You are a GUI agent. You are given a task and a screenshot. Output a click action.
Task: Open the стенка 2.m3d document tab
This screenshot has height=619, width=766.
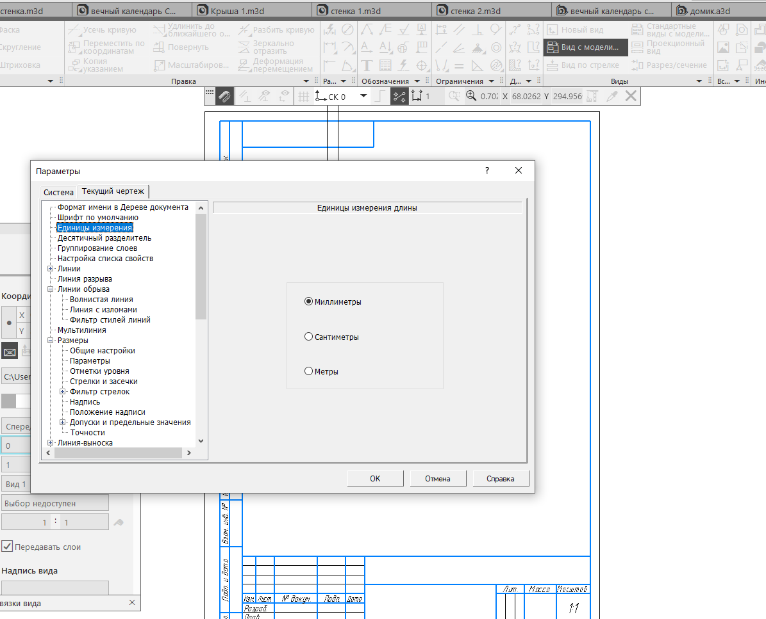pos(492,11)
